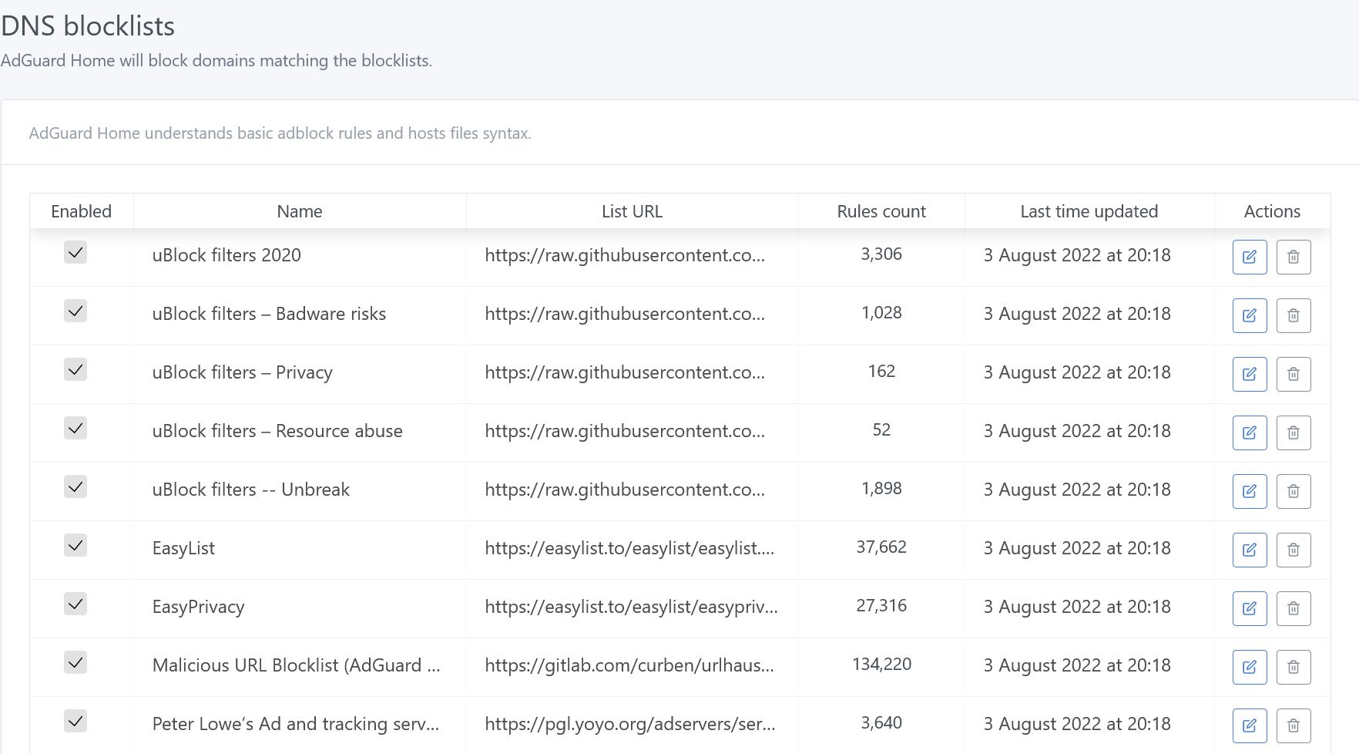Disable the uBlock filters 2020 checkbox
1359x754 pixels.
pyautogui.click(x=75, y=252)
